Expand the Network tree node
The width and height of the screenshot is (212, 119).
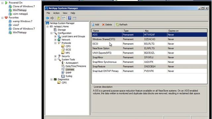coord(55,40)
